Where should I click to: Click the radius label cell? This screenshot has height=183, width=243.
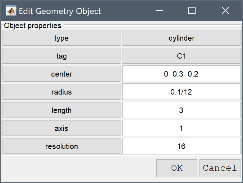pyautogui.click(x=61, y=92)
